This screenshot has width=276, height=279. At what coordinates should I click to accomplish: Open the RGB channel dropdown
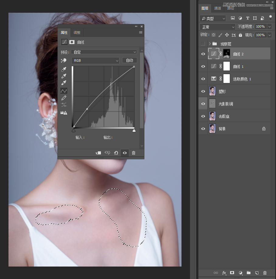[x=95, y=60]
